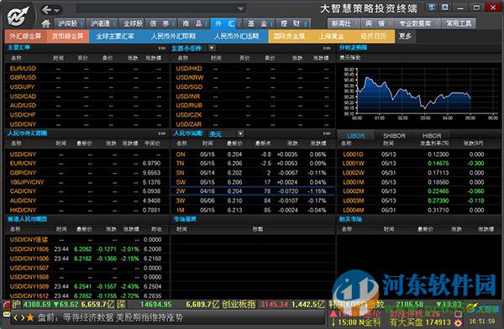Click the 香港人民币期货 panel title

28,219
